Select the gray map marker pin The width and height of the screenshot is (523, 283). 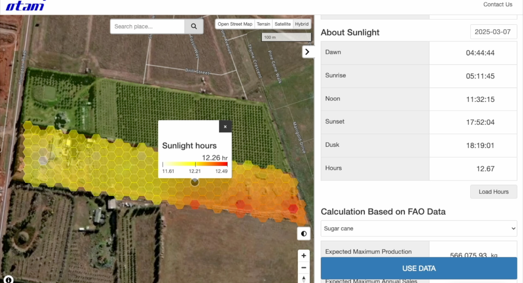click(195, 182)
